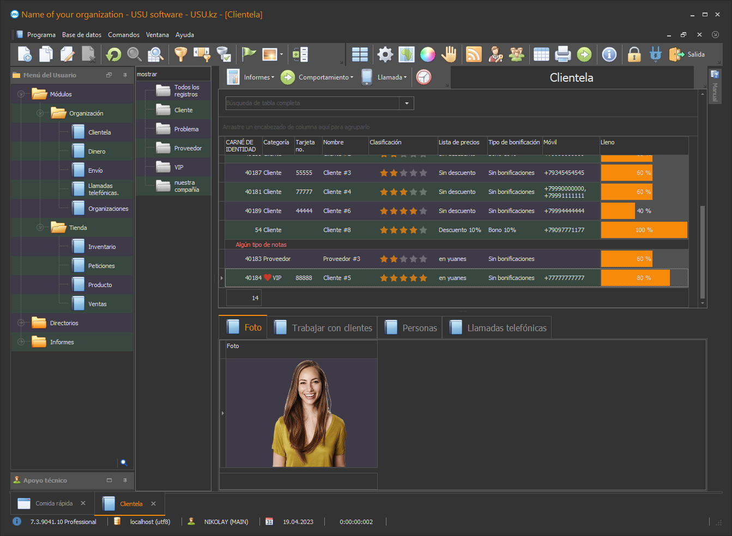
Task: Click the blue power plug icon
Action: [x=655, y=54]
